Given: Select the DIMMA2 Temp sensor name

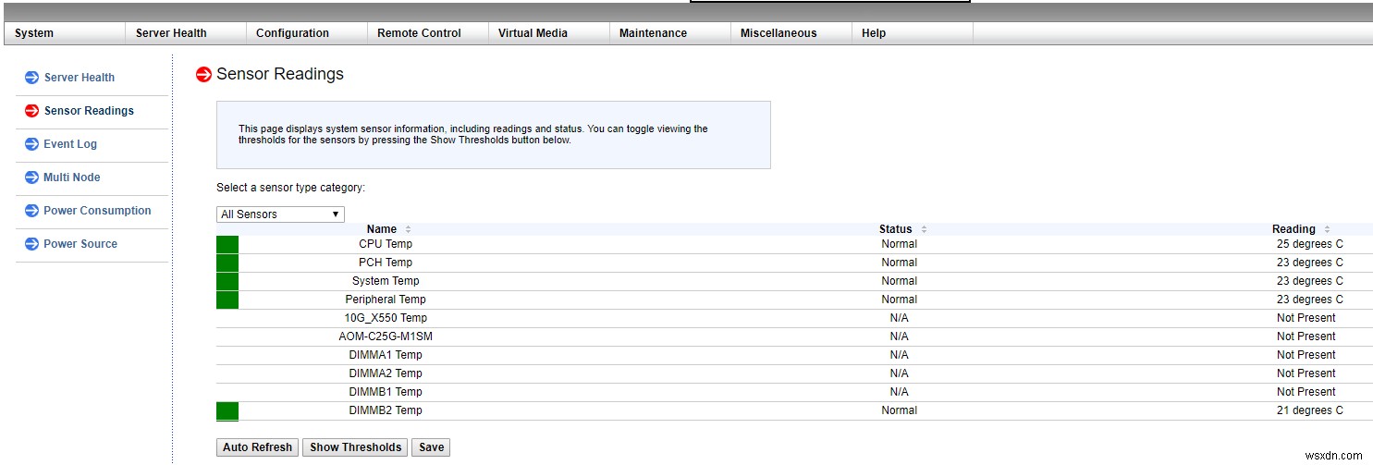Looking at the screenshot, I should 386,373.
